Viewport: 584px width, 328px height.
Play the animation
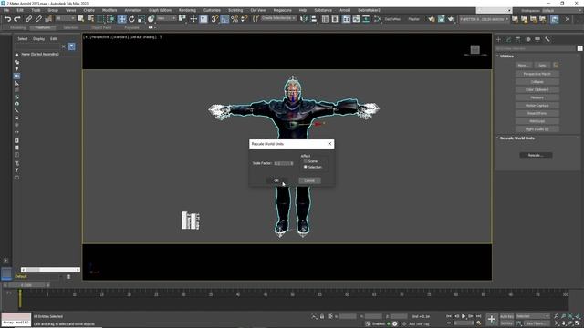coord(464,316)
